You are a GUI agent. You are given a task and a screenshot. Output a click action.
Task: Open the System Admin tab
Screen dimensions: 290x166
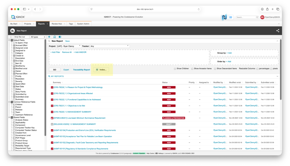(83, 24)
